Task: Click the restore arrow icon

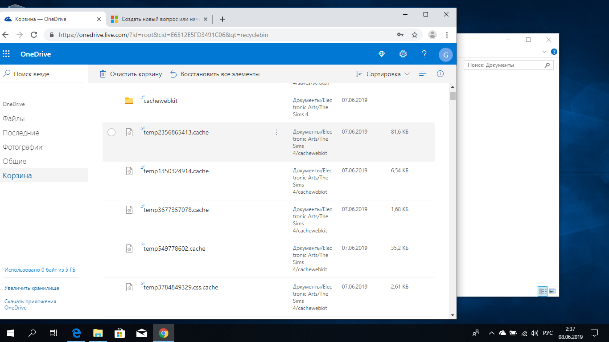Action: (173, 74)
